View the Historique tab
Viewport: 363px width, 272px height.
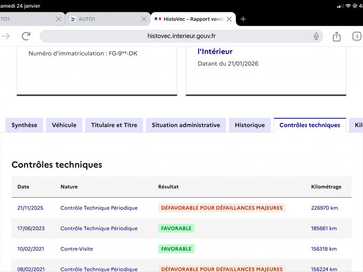pos(250,125)
